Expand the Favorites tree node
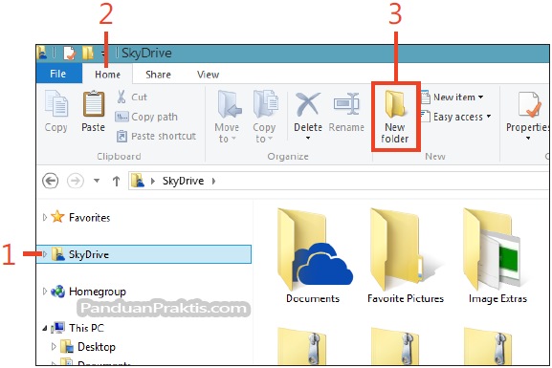Viewport: 552px width, 368px height. coord(44,217)
